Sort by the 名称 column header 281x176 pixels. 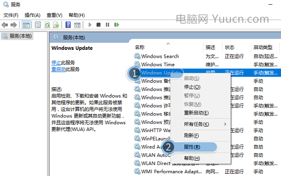click(x=140, y=47)
